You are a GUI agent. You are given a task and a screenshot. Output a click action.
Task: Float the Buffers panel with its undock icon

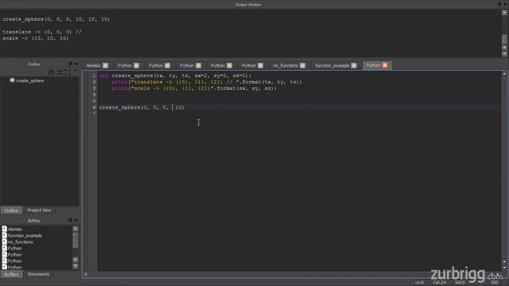coord(71,220)
